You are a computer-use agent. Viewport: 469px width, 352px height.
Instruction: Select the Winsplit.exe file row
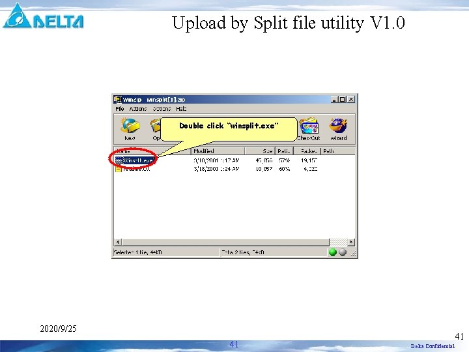135,160
